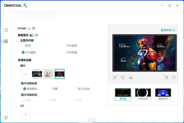The height and width of the screenshot is (123, 184).
Task: Delete image with trash icon
Action: pos(166,77)
